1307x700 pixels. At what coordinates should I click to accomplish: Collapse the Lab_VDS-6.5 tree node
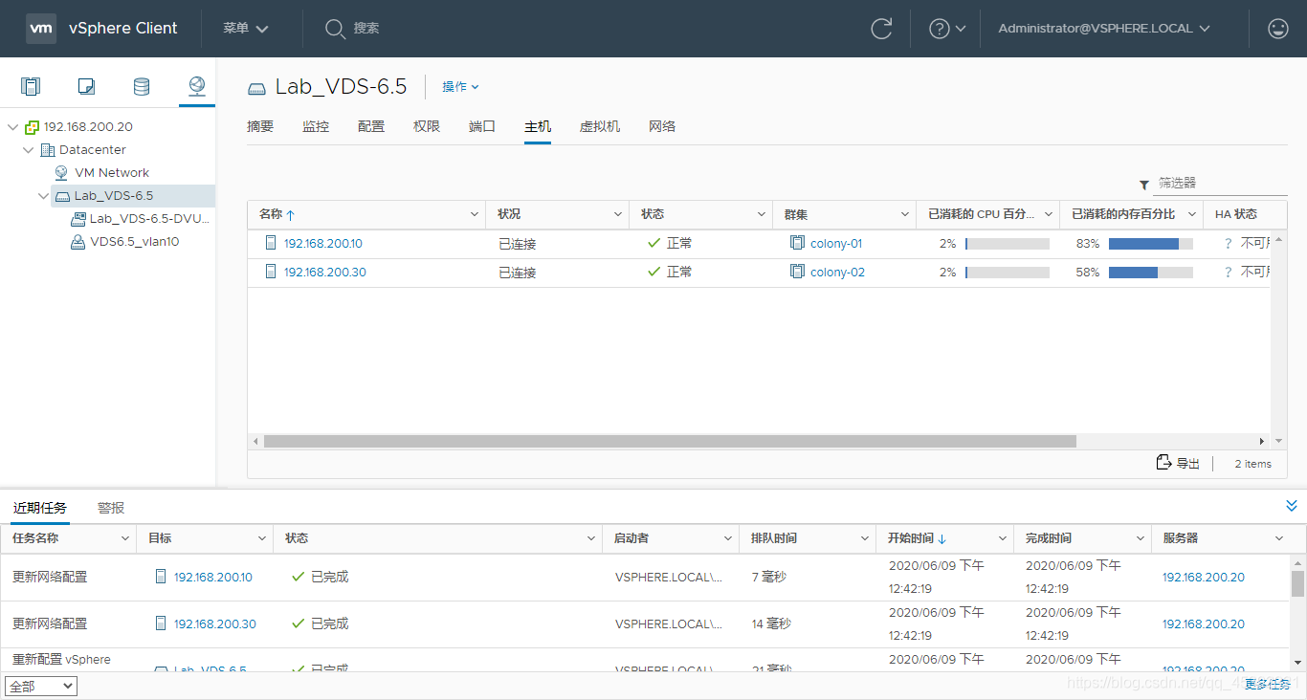pyautogui.click(x=44, y=196)
